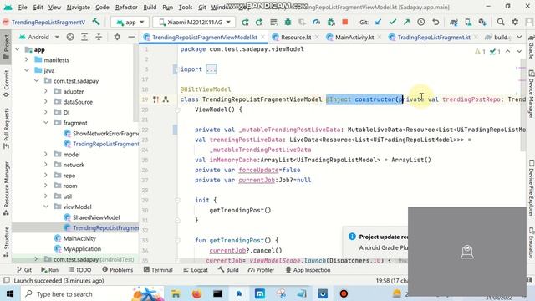
Task: Expand the network package
Action: [x=46, y=165]
